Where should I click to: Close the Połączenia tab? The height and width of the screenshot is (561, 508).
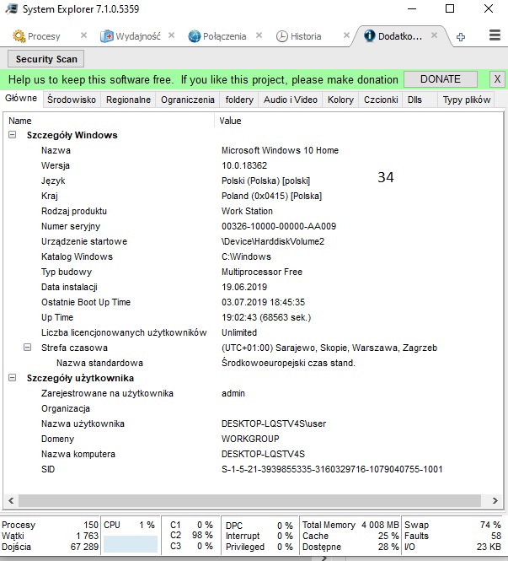click(x=259, y=35)
